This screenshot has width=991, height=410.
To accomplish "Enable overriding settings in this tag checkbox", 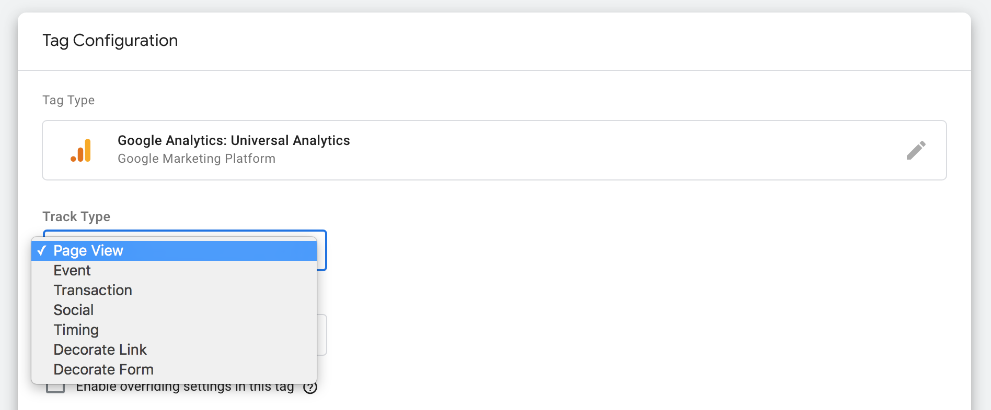I will (55, 388).
